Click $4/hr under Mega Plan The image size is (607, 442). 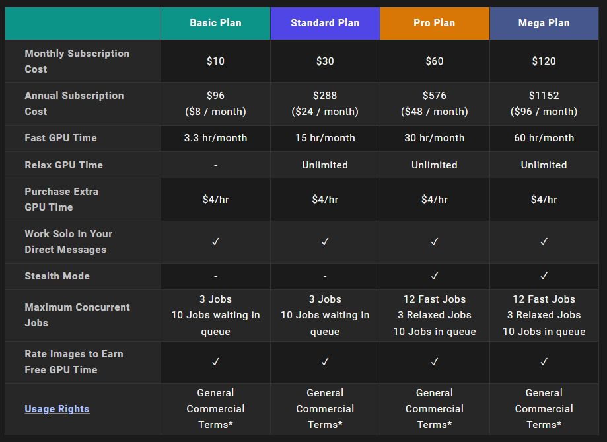[544, 200]
